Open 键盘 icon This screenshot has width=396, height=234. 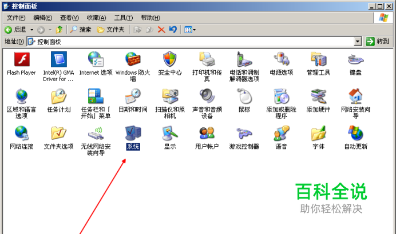click(355, 59)
